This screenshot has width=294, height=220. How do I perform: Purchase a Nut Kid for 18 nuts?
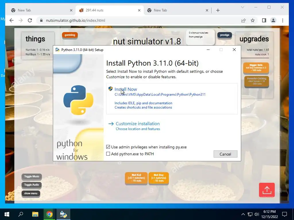pyautogui.click(x=136, y=178)
